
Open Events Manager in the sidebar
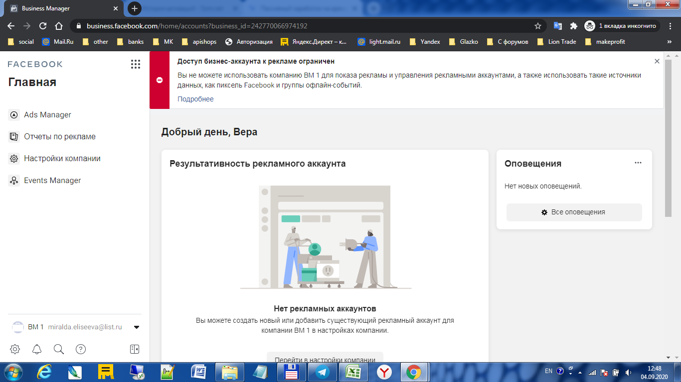(x=52, y=181)
